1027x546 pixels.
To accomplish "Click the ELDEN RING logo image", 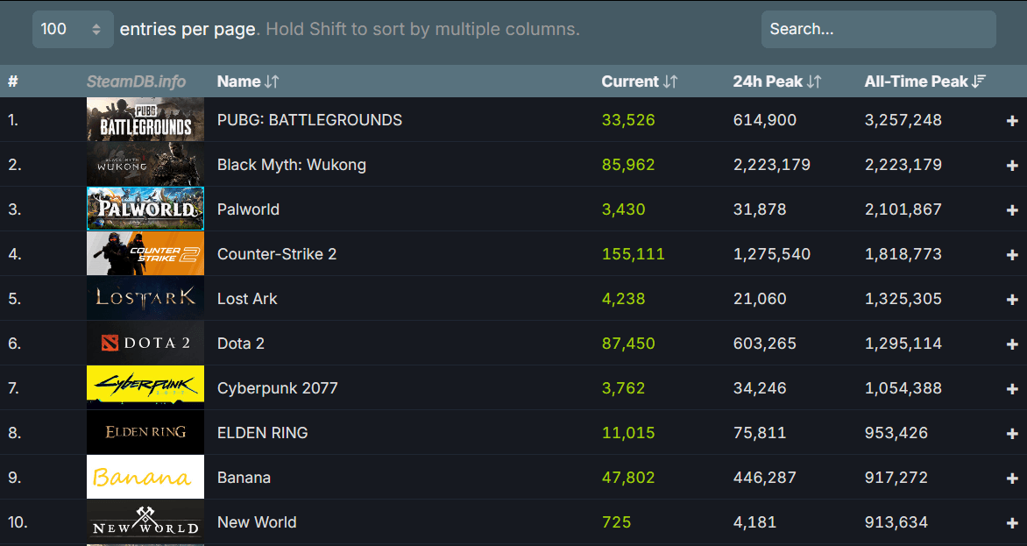I will (x=145, y=433).
